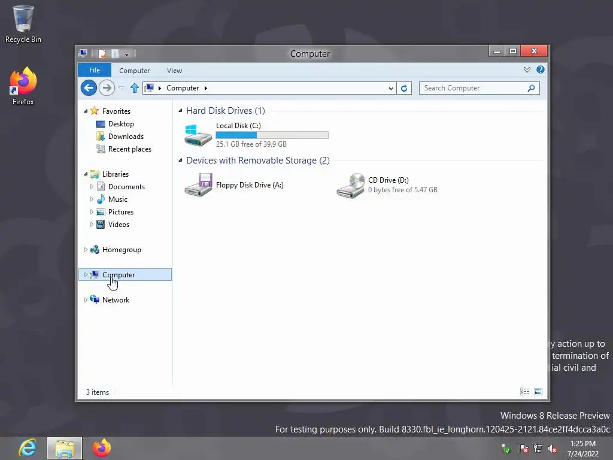Click the Search Computer input field
Image resolution: width=613 pixels, height=460 pixels.
(473, 88)
